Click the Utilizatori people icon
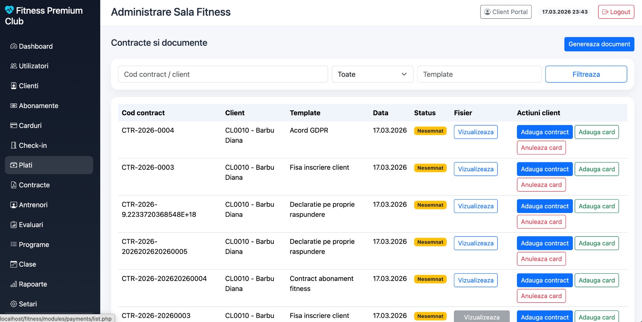642x322 pixels. click(13, 66)
